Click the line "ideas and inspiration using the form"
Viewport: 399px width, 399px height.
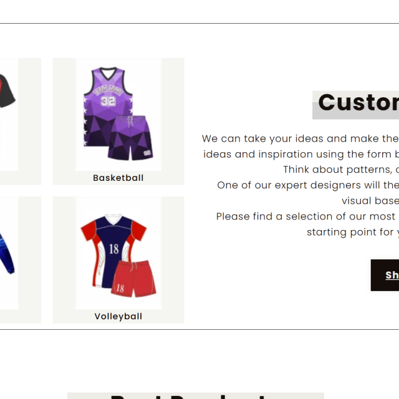tap(301, 154)
